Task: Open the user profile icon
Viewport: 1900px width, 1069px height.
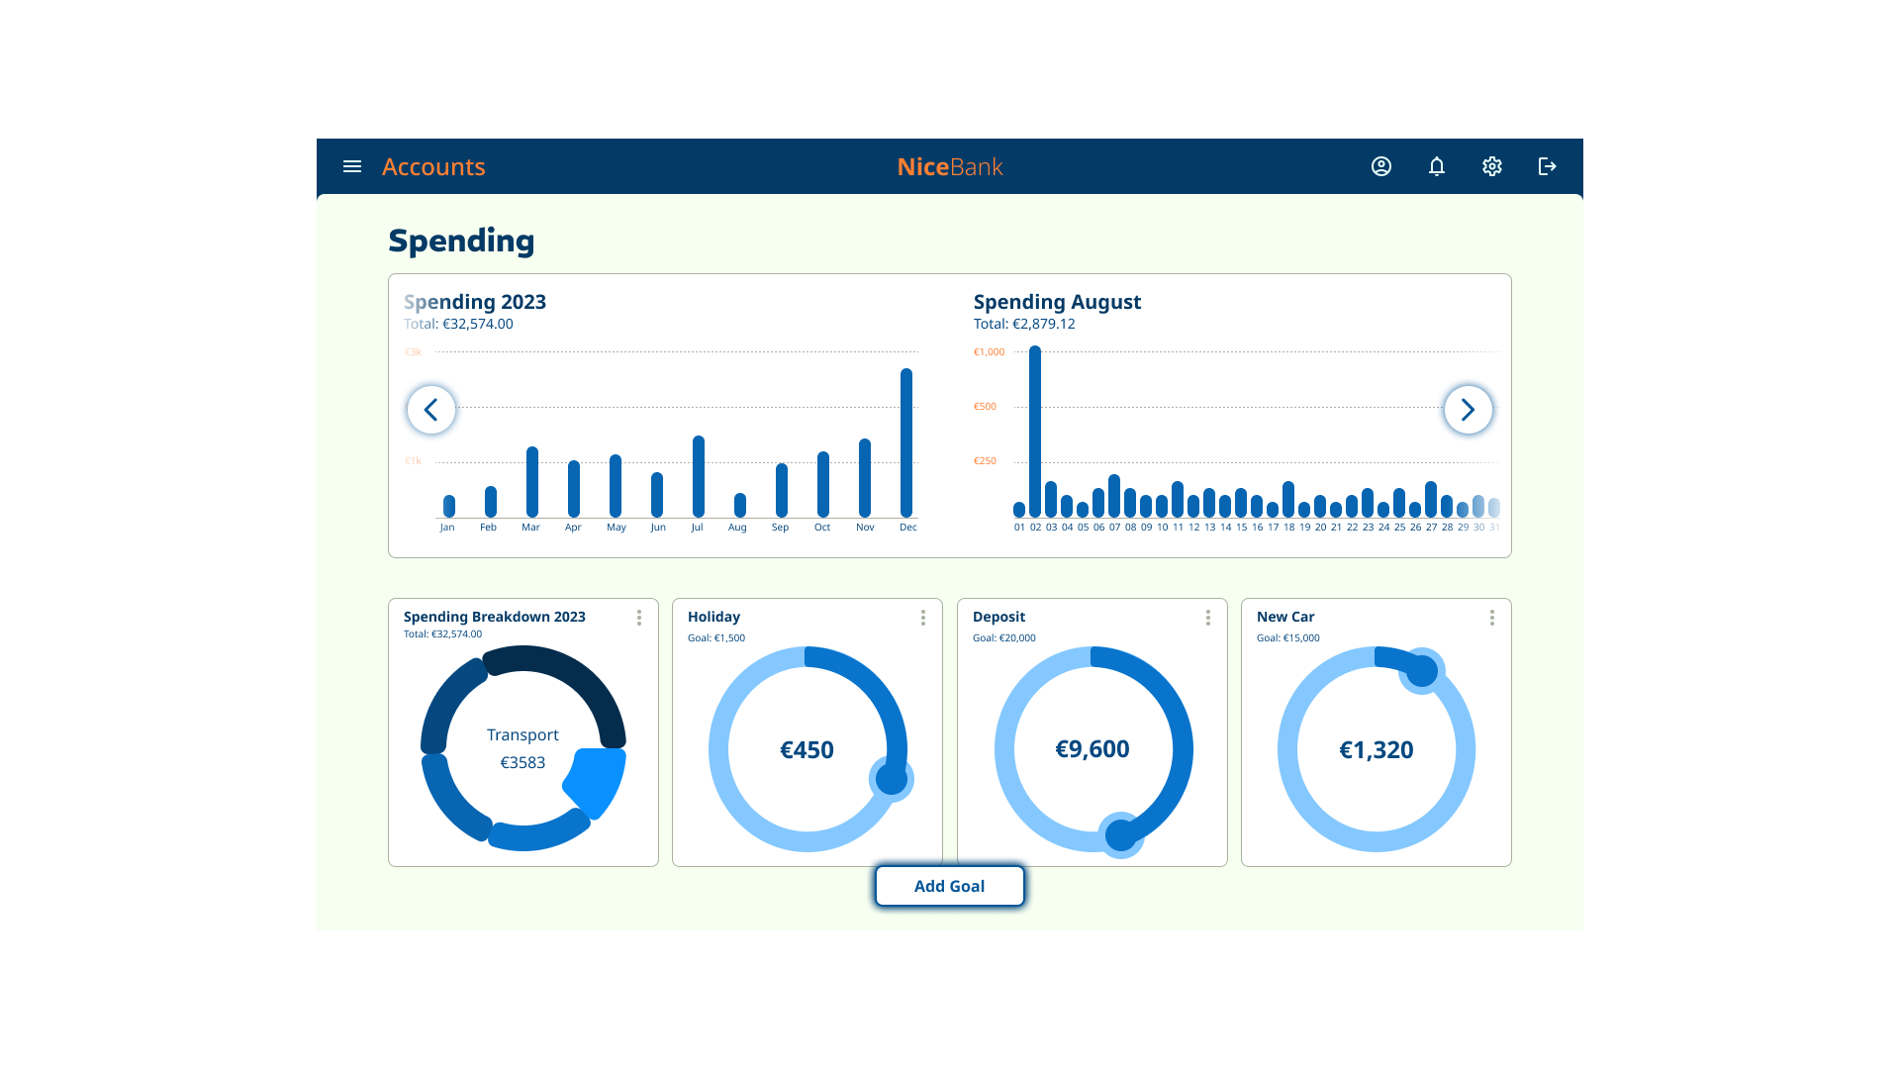Action: 1381,166
